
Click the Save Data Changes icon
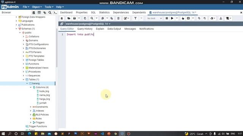pyautogui.click(x=85, y=19)
